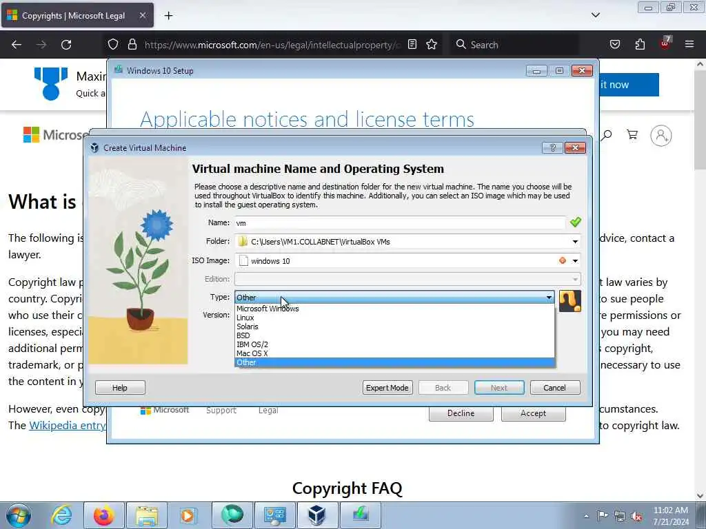
Task: Click the muted volume tray icon
Action: 636,516
